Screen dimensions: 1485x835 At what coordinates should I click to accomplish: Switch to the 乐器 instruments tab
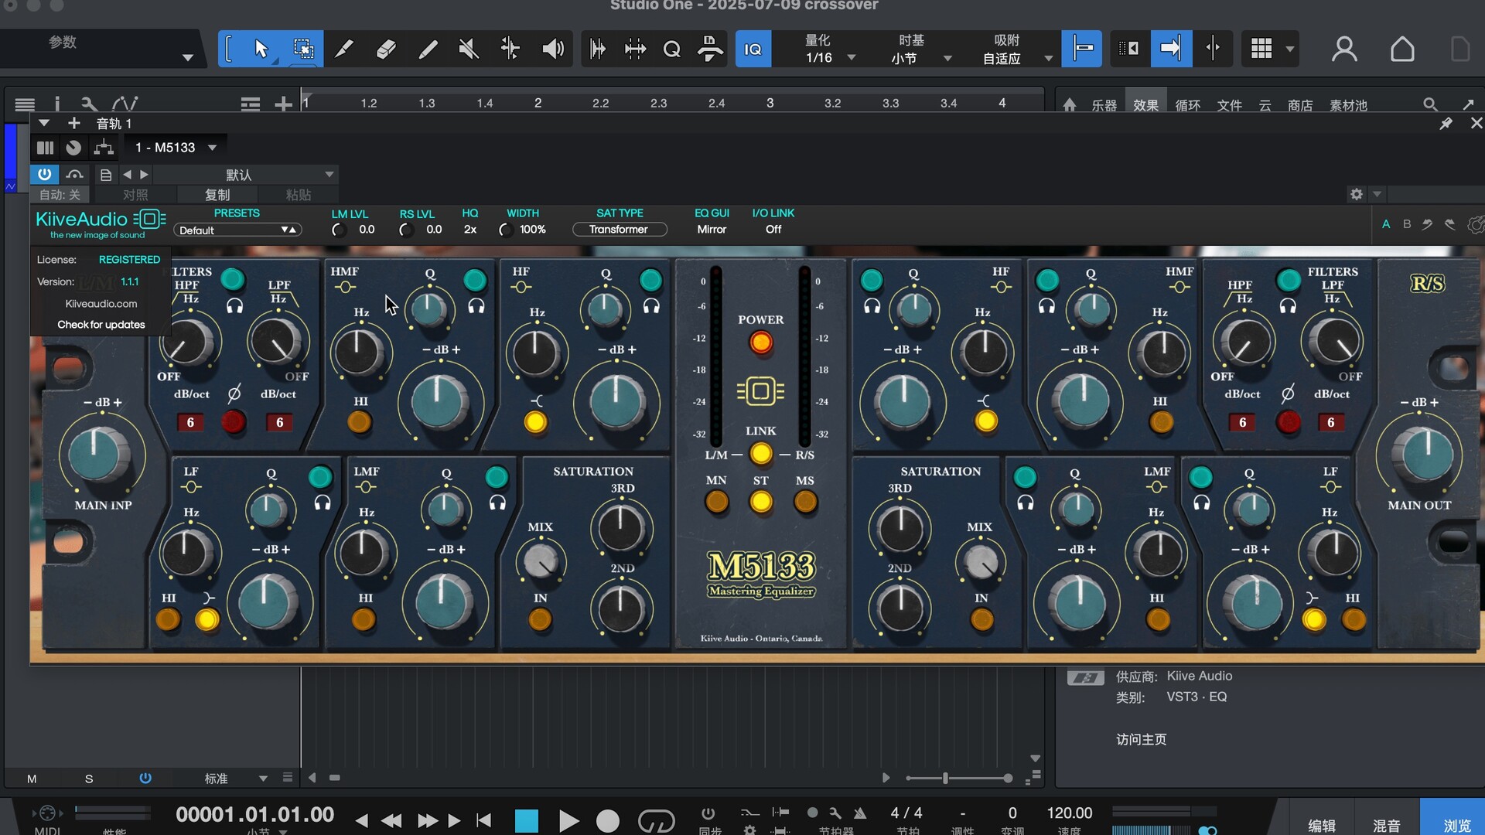click(1104, 105)
